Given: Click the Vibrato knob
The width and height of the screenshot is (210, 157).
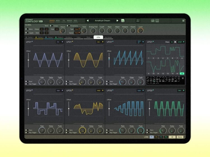Looking at the screenshot, I should 133,31.
